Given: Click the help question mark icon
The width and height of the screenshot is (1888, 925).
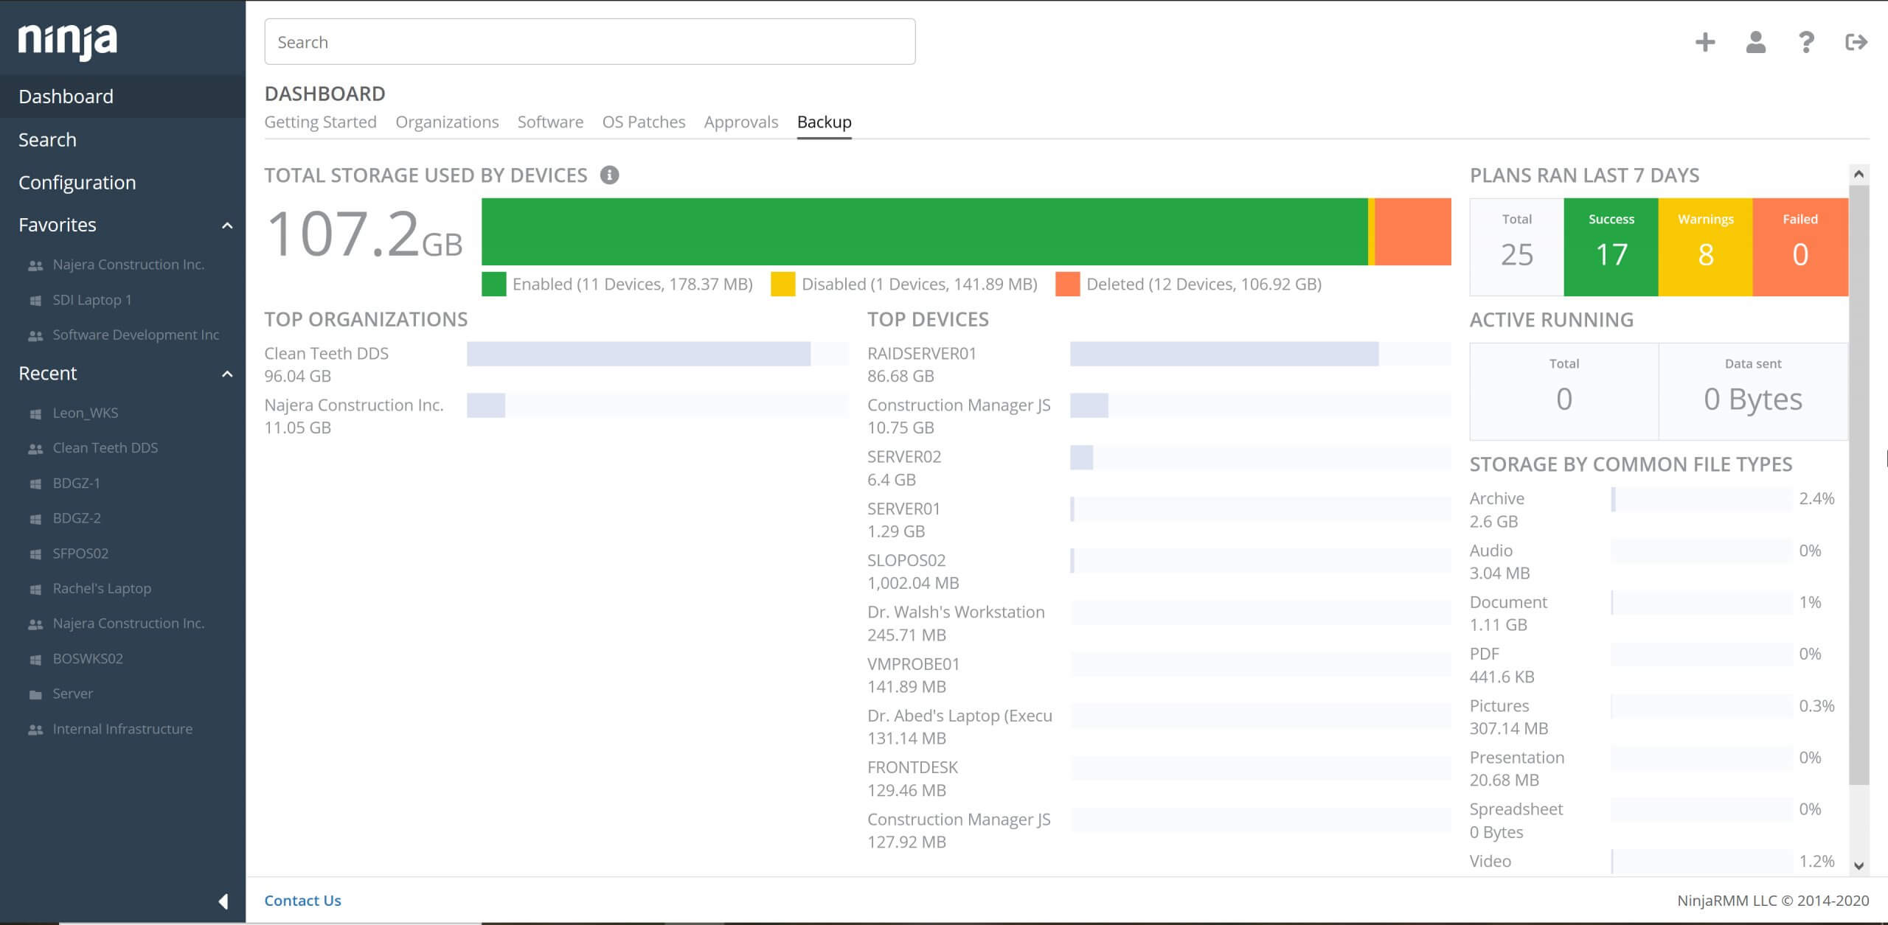Looking at the screenshot, I should click(1805, 42).
